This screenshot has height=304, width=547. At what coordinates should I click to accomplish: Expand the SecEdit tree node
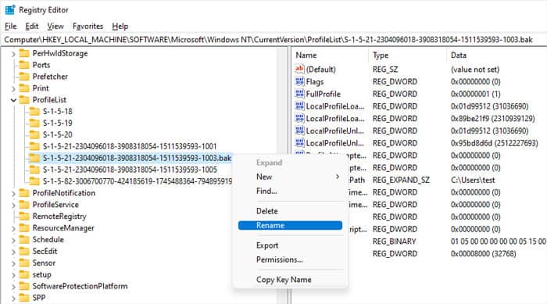[13, 252]
